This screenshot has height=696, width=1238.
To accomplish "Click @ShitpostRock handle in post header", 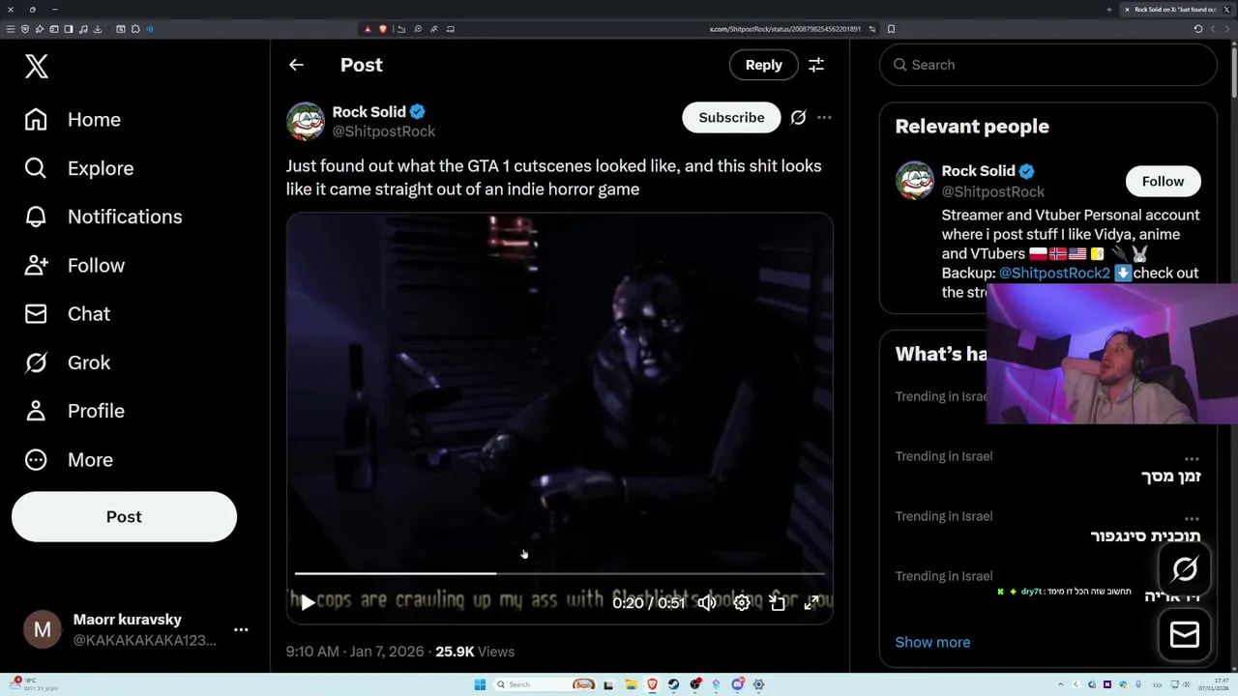I will 384,131.
